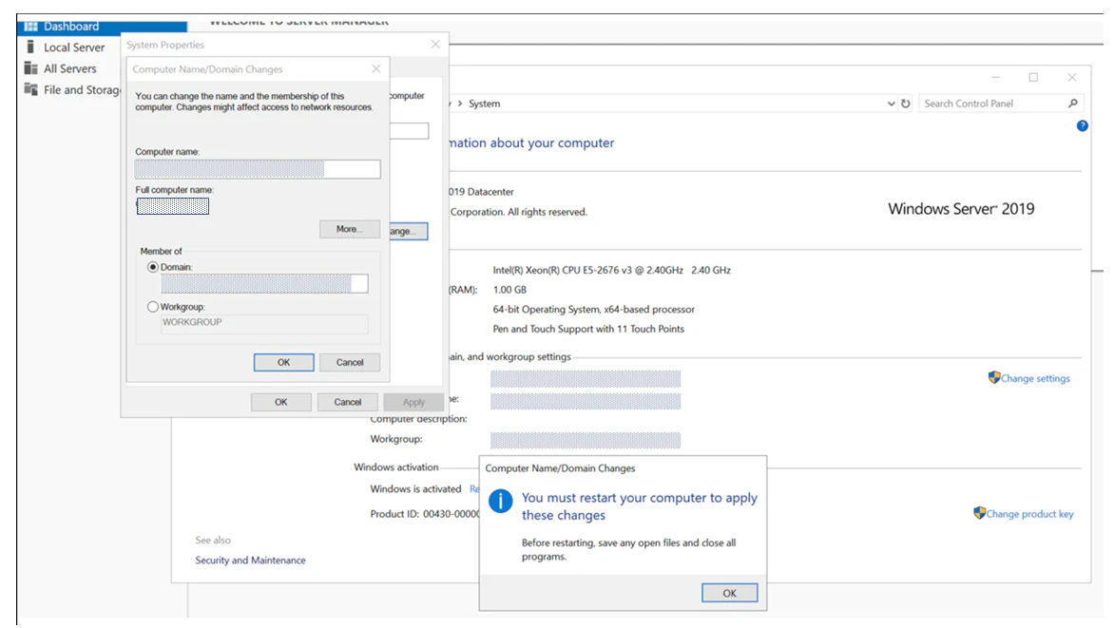1114x628 pixels.
Task: Click the 64-bit Operating System text
Action: [594, 310]
